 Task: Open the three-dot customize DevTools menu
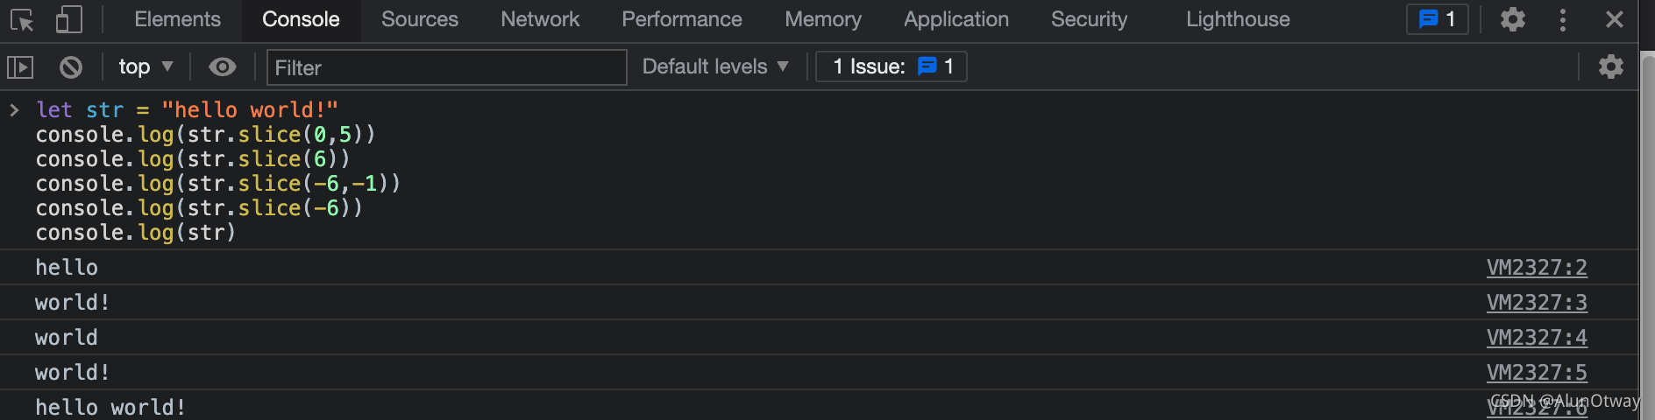(1563, 19)
